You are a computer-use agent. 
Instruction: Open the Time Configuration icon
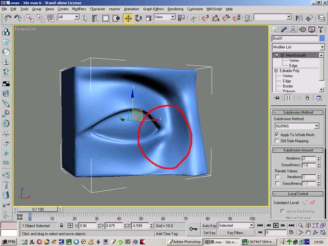click(x=291, y=232)
